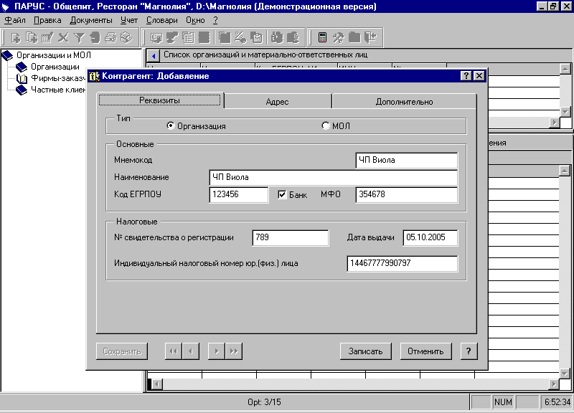
Task: Open the Файл menu
Action: 15,21
